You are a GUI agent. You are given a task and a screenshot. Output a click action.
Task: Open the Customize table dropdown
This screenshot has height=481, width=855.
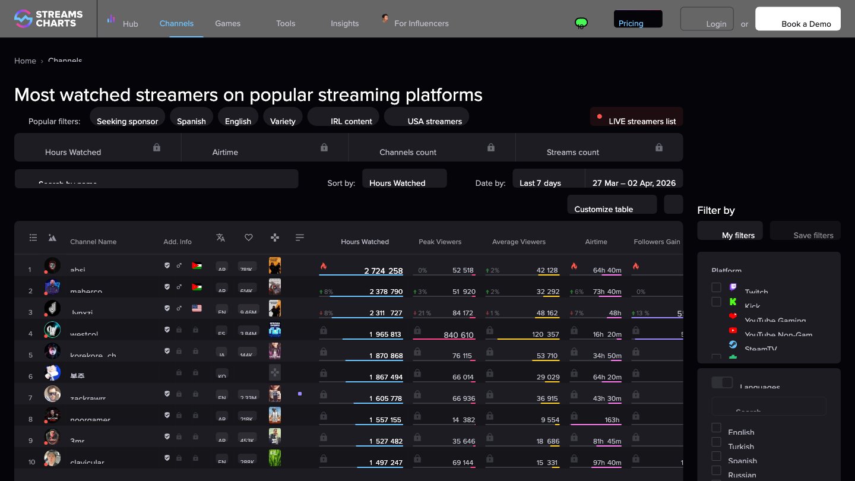(612, 204)
